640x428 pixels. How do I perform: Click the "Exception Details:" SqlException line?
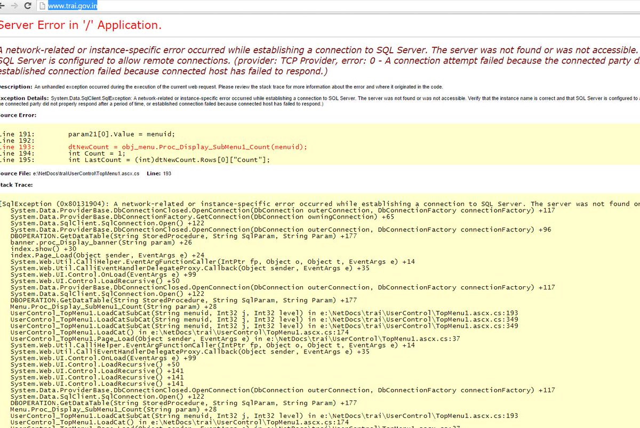tap(320, 99)
